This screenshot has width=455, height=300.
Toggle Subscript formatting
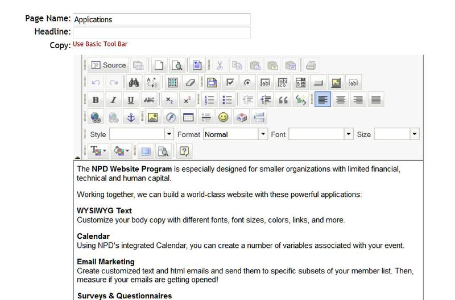click(169, 100)
